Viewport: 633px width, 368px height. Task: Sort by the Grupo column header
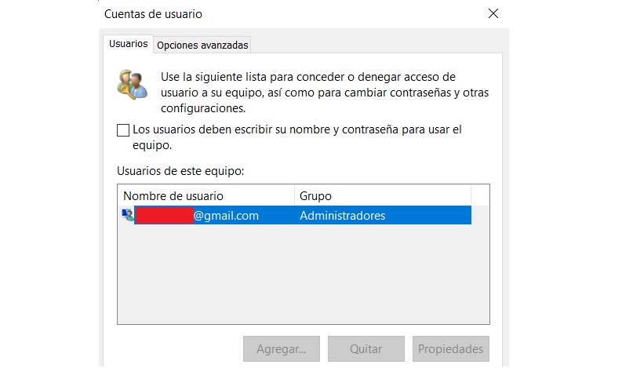[383, 196]
